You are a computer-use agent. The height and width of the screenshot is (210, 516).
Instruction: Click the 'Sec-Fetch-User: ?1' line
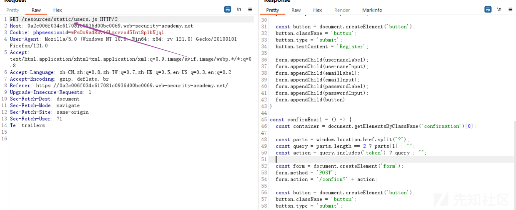(36, 119)
